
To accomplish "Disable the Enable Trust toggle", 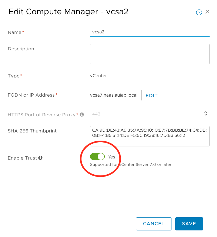I will [x=97, y=157].
